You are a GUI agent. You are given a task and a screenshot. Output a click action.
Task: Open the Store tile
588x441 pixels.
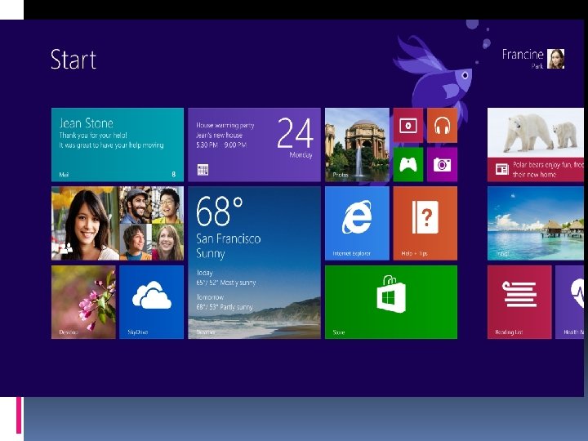click(x=391, y=302)
